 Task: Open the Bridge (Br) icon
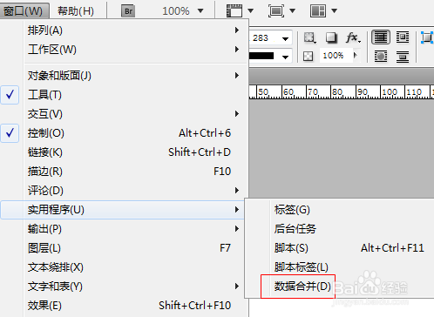(x=128, y=11)
